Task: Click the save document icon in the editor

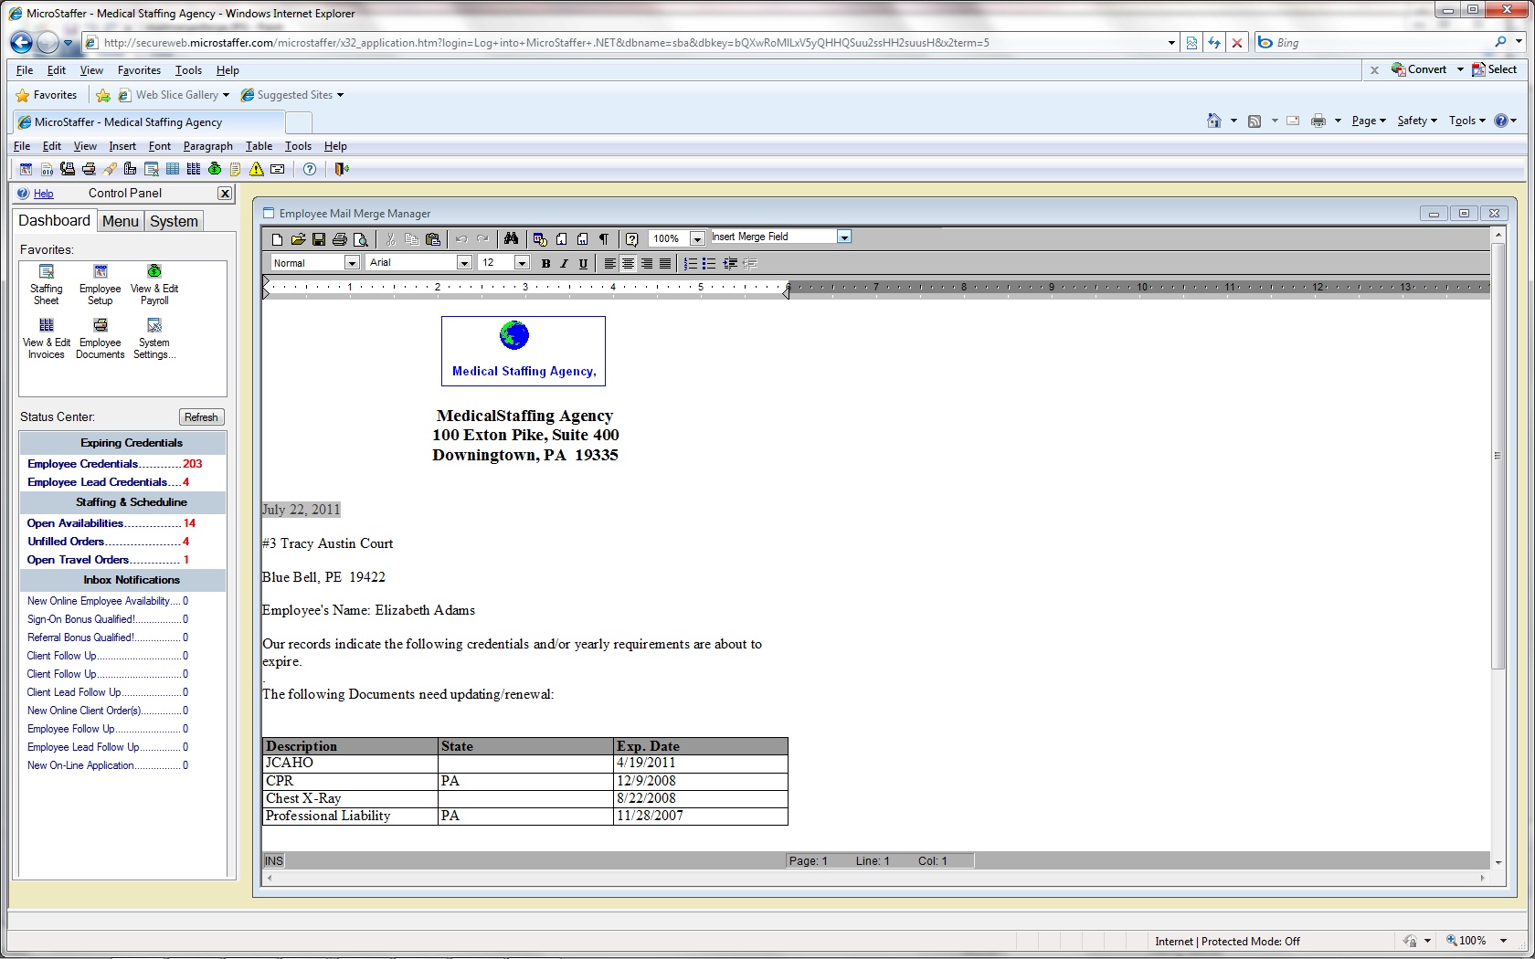Action: pyautogui.click(x=319, y=239)
